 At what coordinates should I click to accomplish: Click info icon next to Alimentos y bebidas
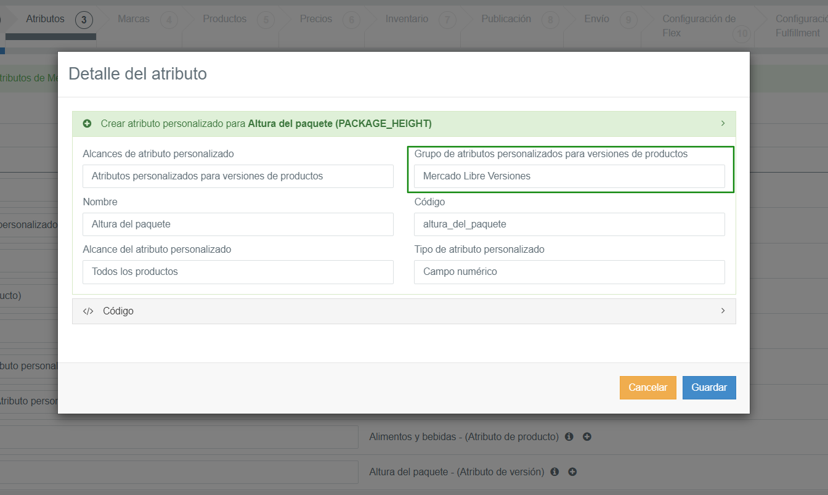click(x=569, y=436)
